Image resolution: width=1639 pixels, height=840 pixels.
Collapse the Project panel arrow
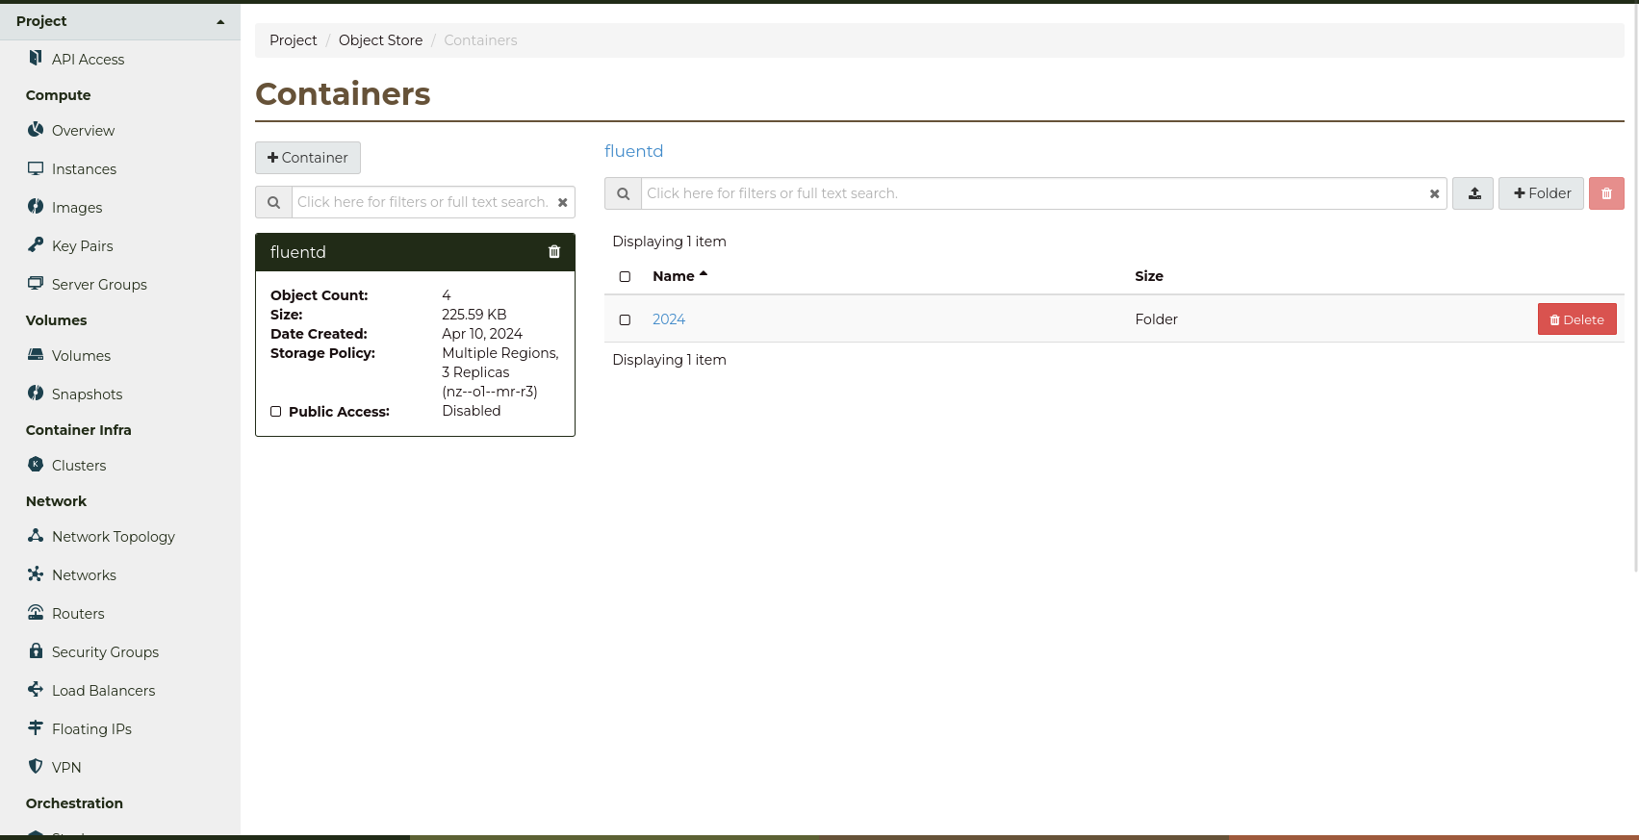(x=220, y=21)
